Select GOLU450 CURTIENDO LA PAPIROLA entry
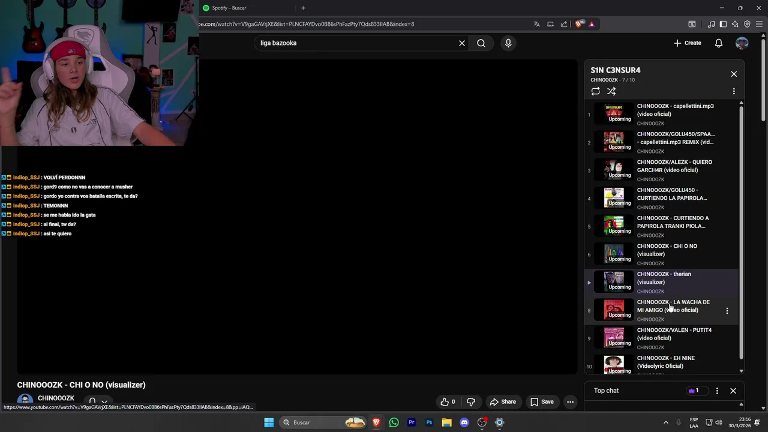Screen dimensions: 768x432 pyautogui.click(x=662, y=199)
